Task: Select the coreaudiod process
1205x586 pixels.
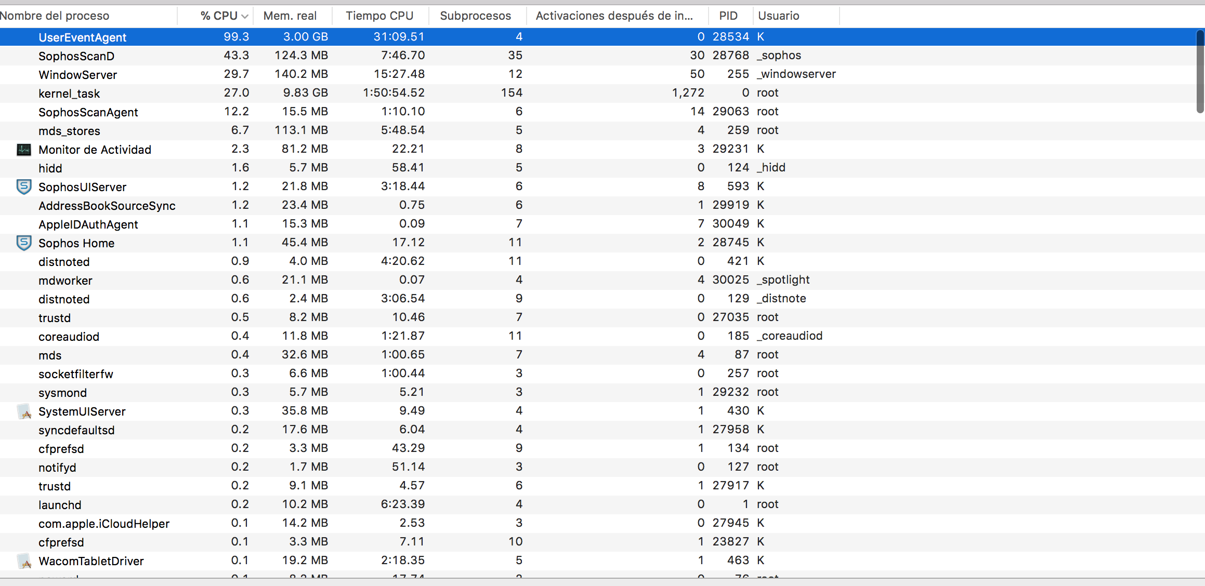Action: pyautogui.click(x=69, y=337)
